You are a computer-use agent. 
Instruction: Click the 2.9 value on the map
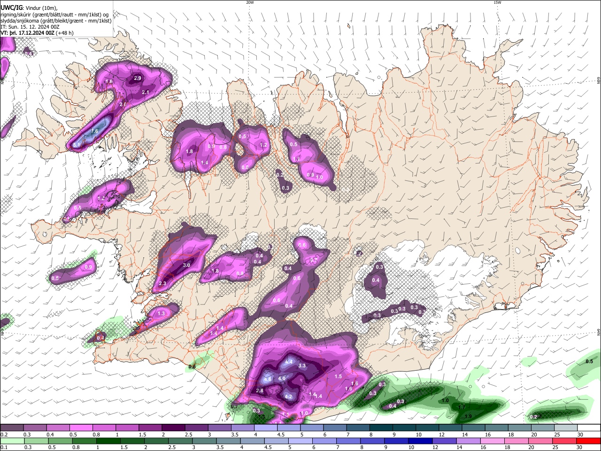coord(138,78)
